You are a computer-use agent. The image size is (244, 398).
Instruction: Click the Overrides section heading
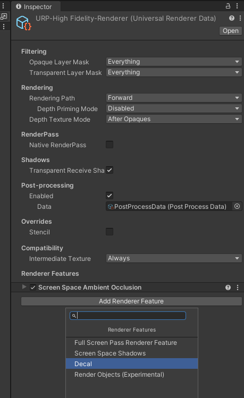coord(37,222)
